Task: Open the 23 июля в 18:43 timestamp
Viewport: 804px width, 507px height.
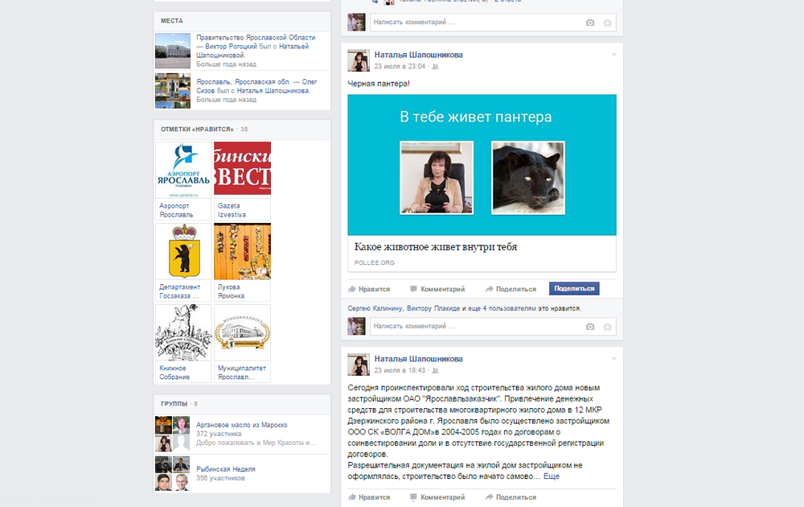Action: pyautogui.click(x=400, y=370)
